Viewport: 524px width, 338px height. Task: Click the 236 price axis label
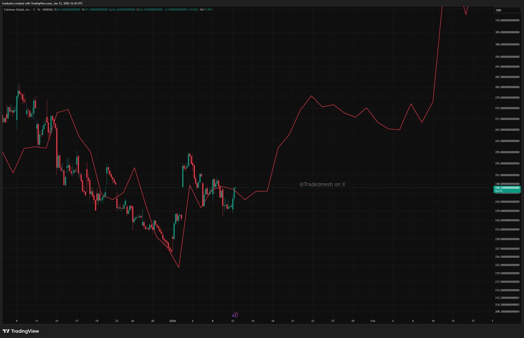tap(507, 220)
